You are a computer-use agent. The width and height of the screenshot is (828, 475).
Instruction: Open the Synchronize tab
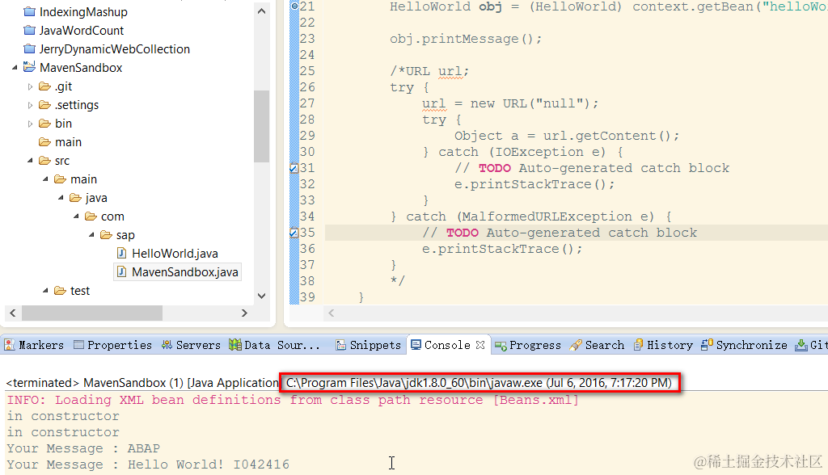pyautogui.click(x=744, y=345)
